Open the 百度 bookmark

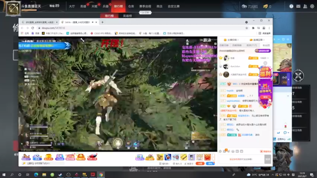36,33
